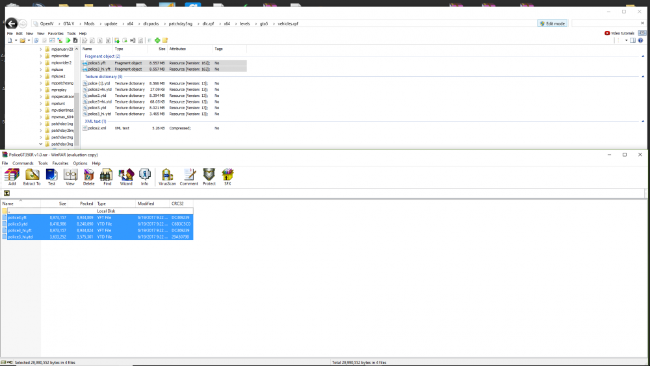Expand the mpluxe2 tree folder

point(40,76)
